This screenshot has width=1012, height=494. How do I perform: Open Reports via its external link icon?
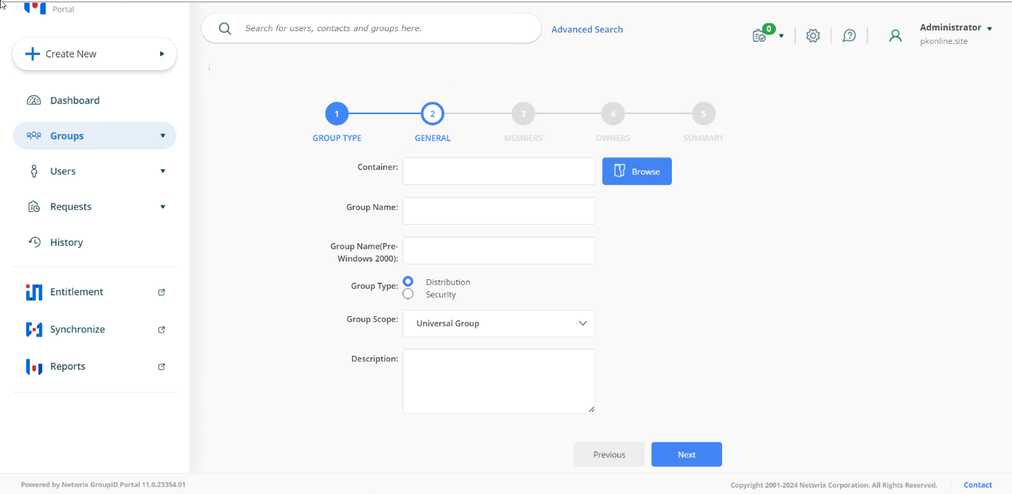click(x=162, y=366)
